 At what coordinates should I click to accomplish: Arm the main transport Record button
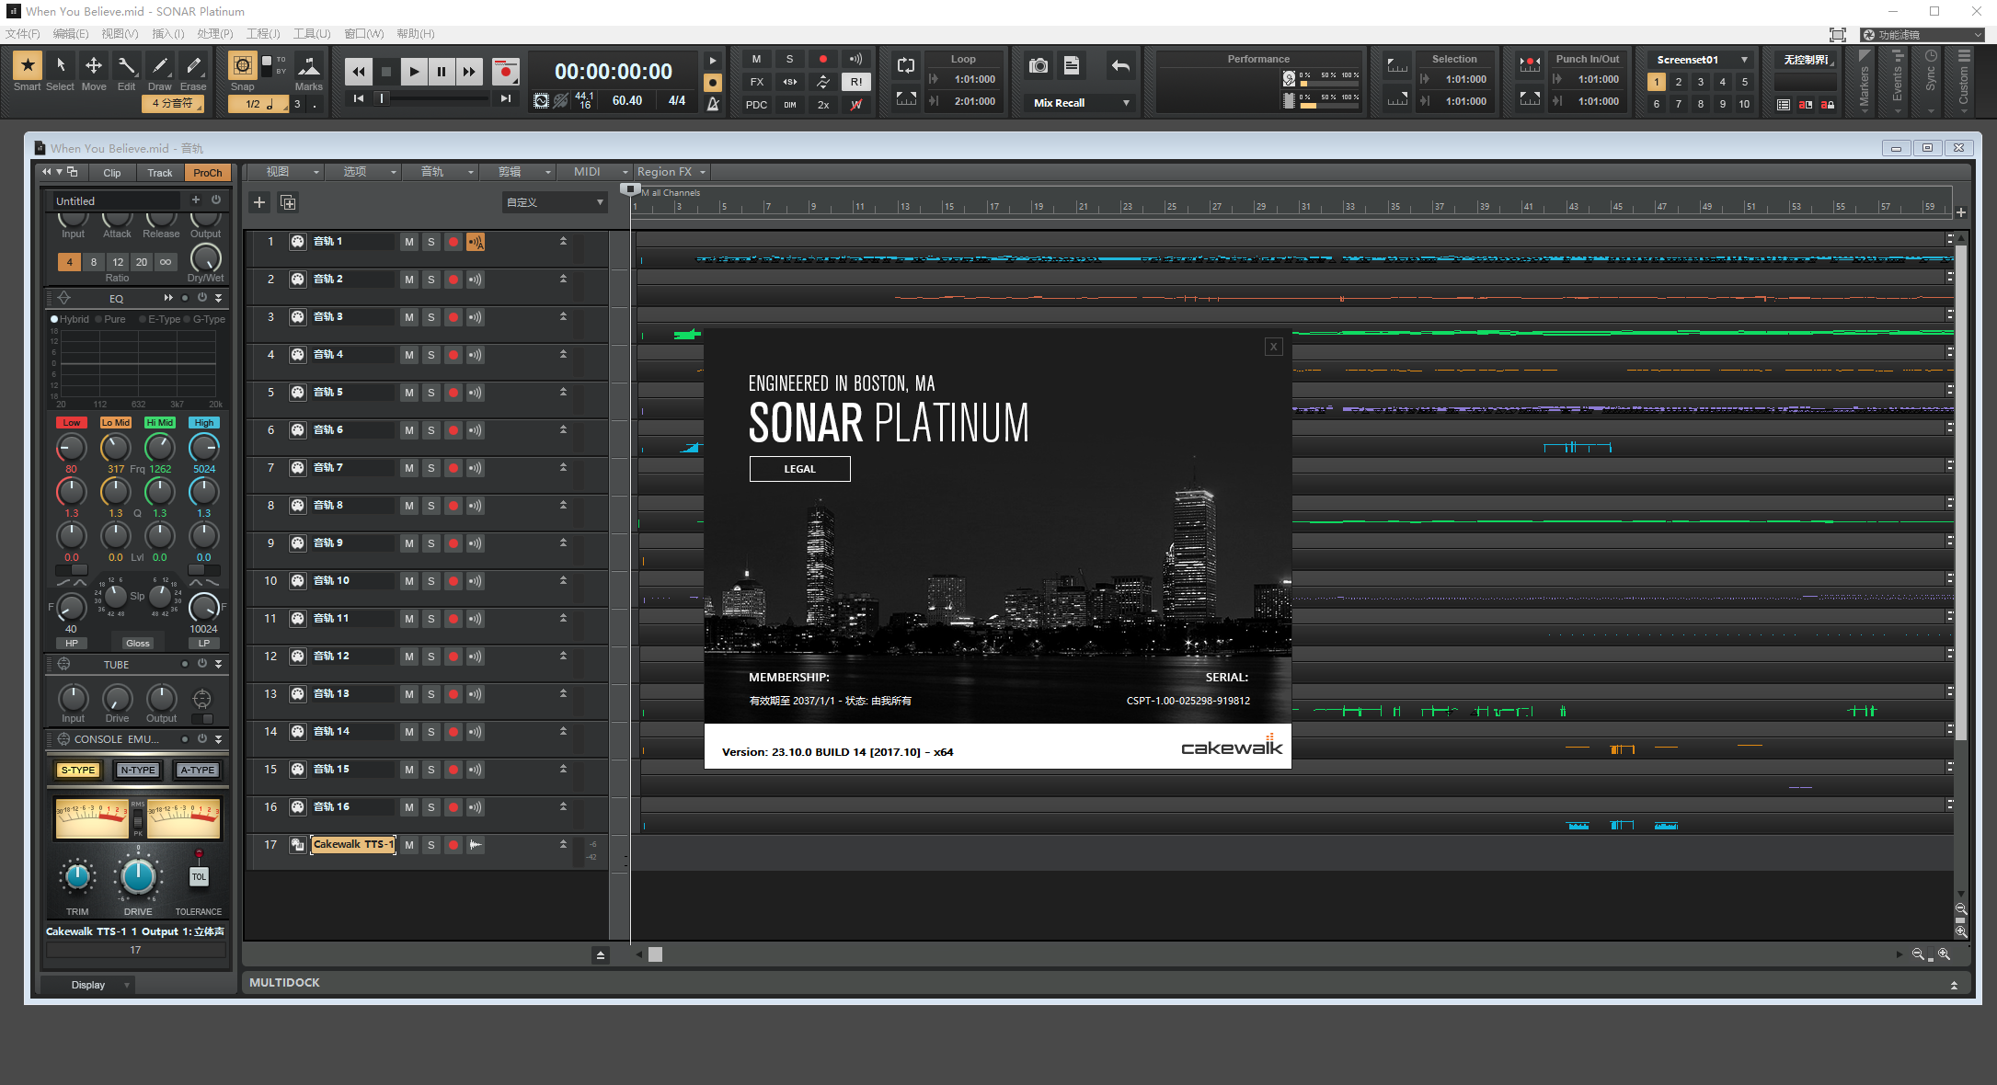pos(505,72)
